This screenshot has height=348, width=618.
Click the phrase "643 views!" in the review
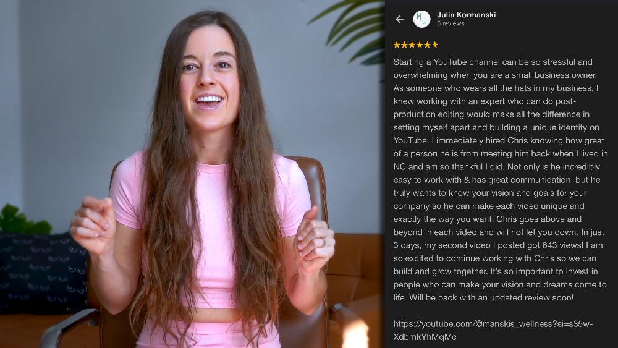[x=563, y=245]
